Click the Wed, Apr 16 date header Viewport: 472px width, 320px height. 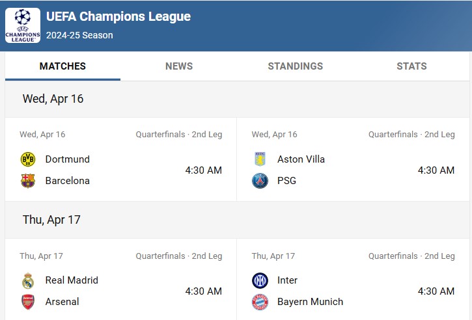pyautogui.click(x=53, y=99)
